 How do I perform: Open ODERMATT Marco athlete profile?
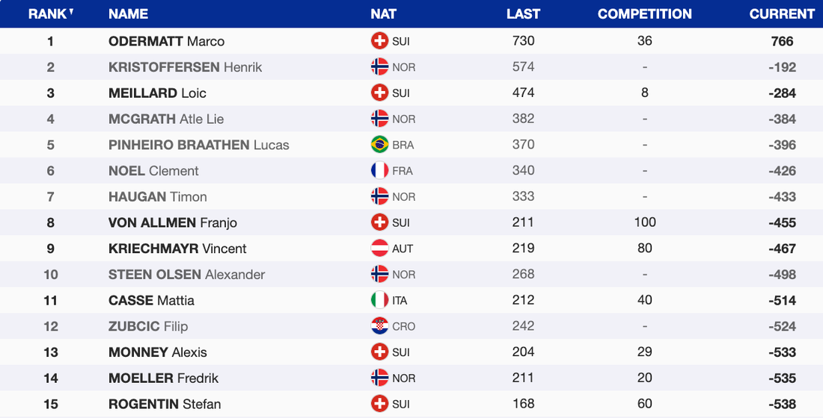(166, 41)
